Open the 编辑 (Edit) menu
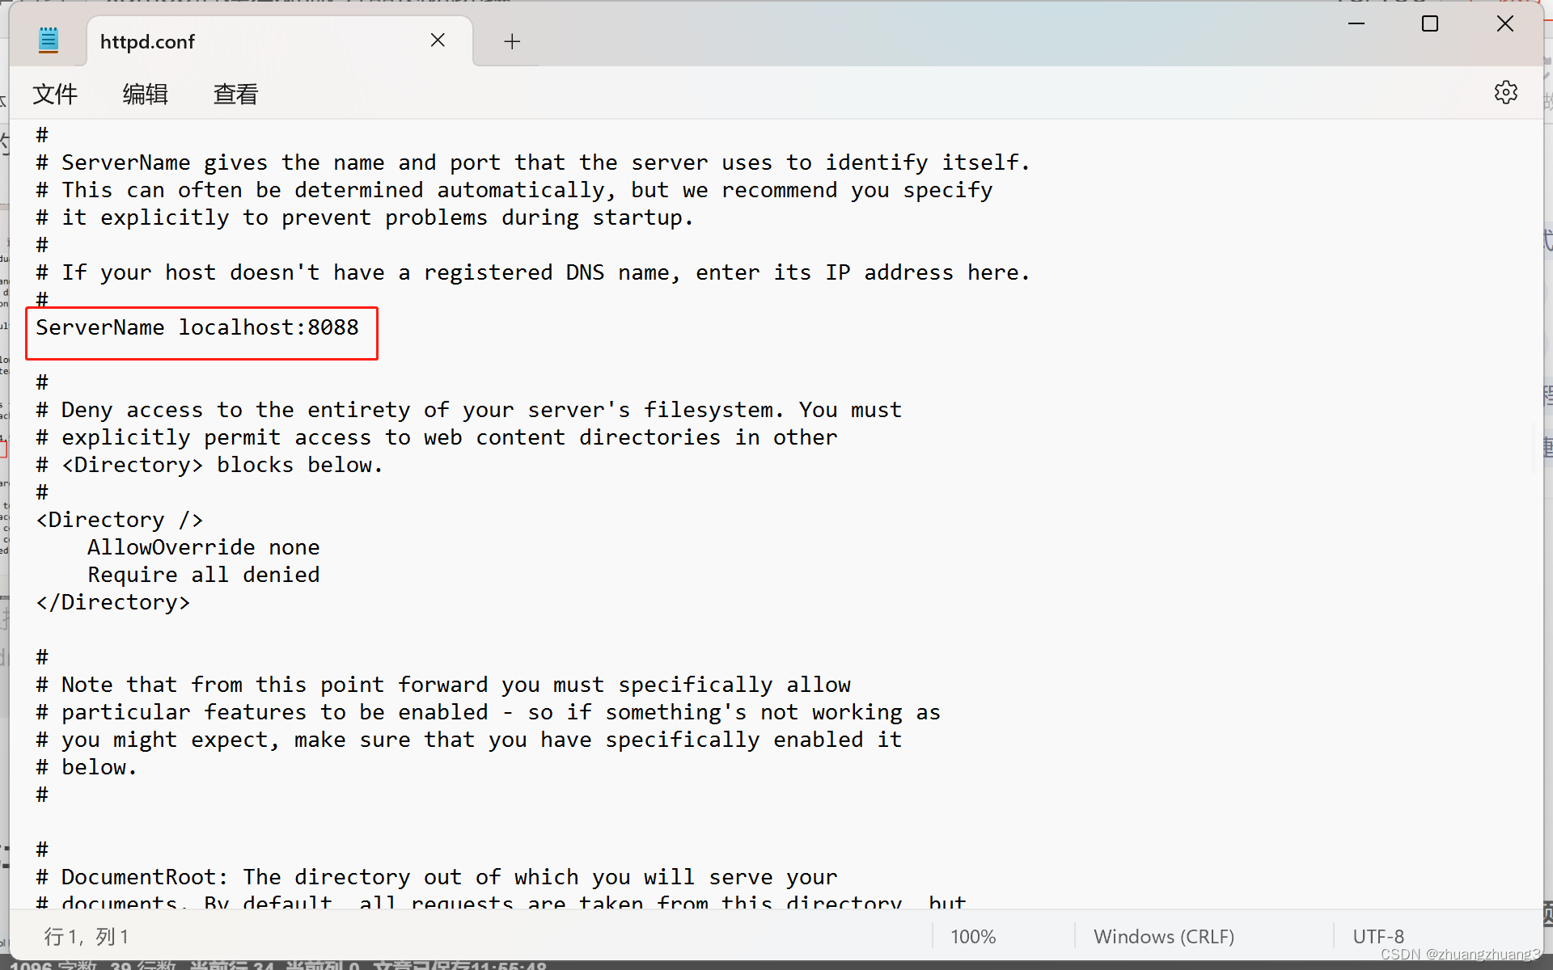The height and width of the screenshot is (970, 1553). click(x=146, y=94)
